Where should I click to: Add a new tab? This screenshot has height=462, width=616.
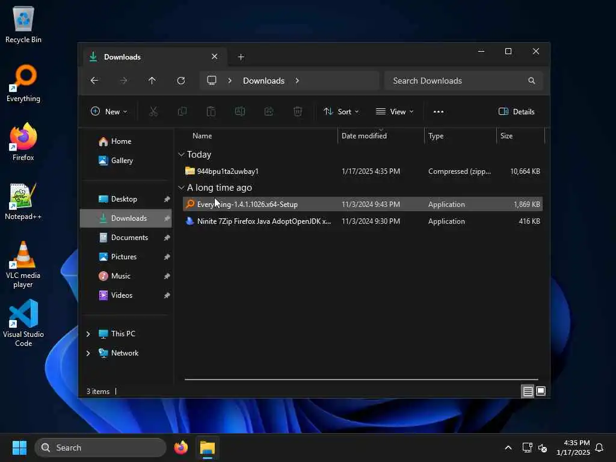pyautogui.click(x=241, y=57)
